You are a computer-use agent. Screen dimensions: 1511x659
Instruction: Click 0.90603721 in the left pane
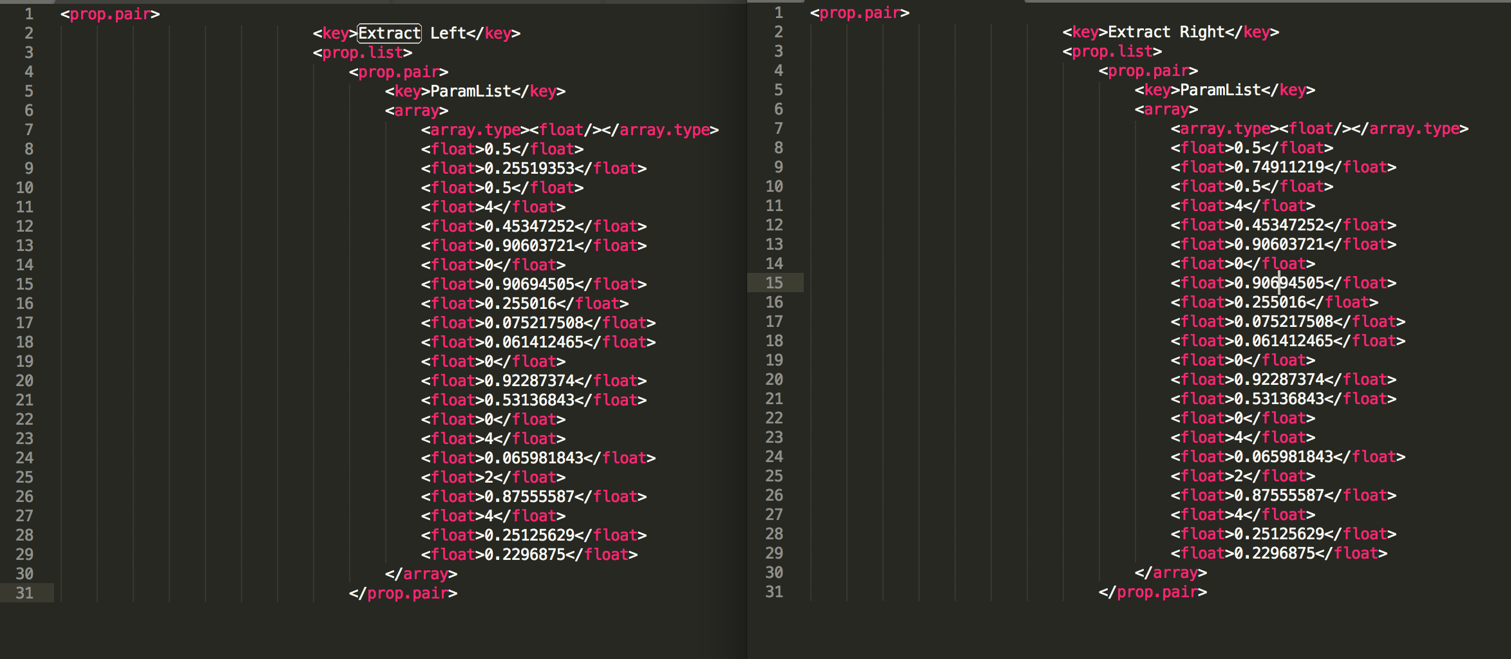[529, 245]
